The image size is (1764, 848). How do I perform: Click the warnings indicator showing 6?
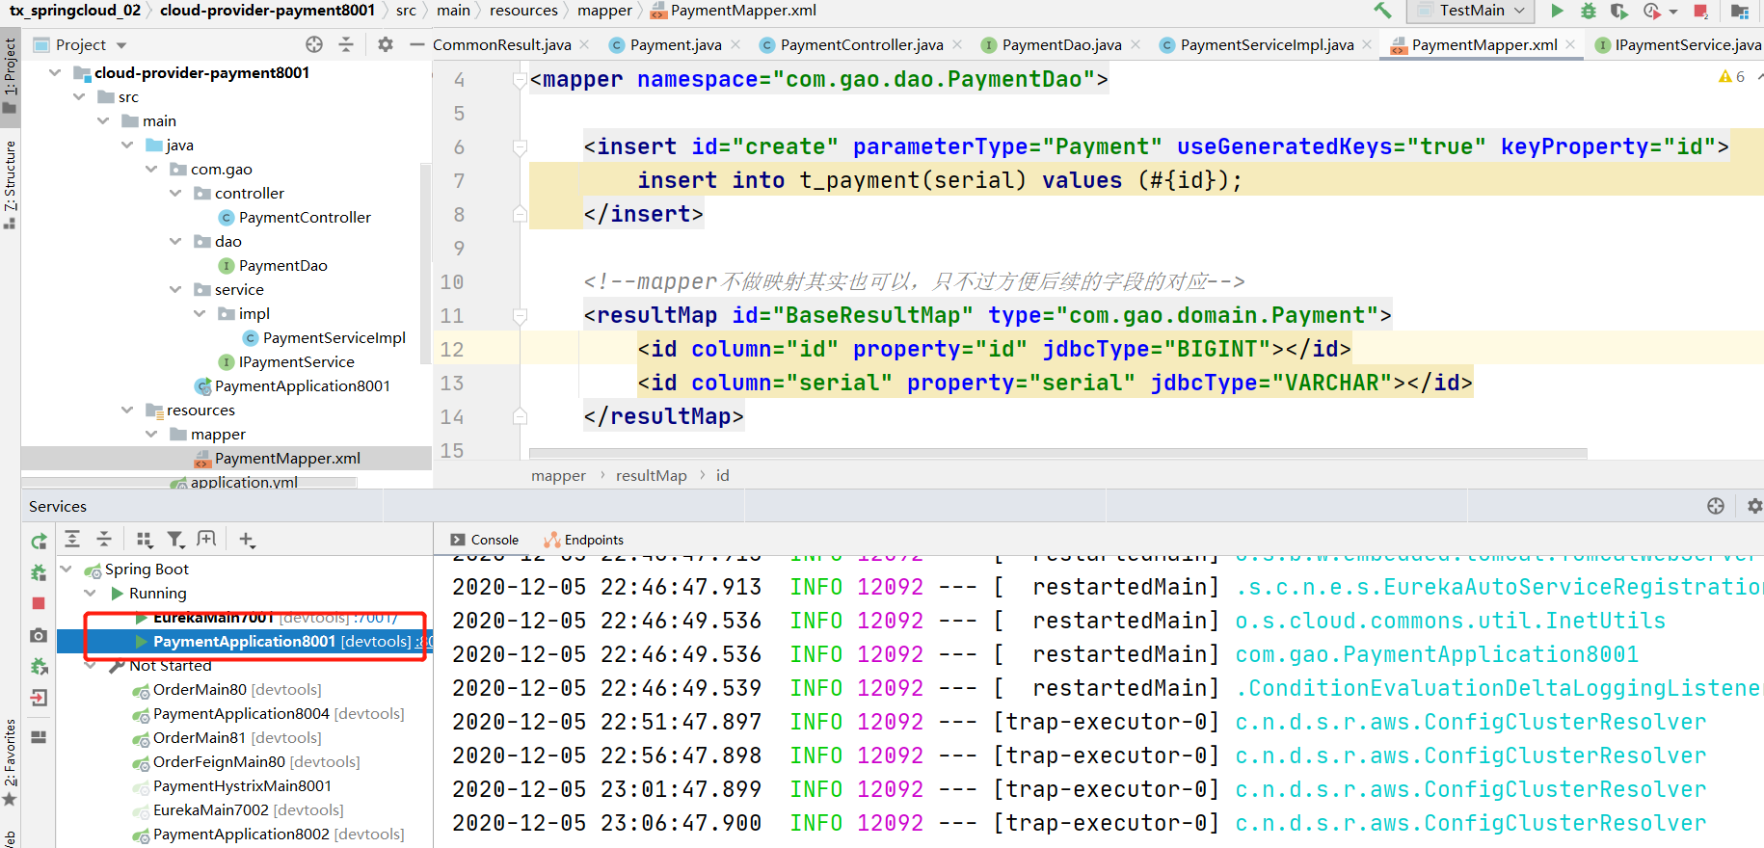point(1732,76)
